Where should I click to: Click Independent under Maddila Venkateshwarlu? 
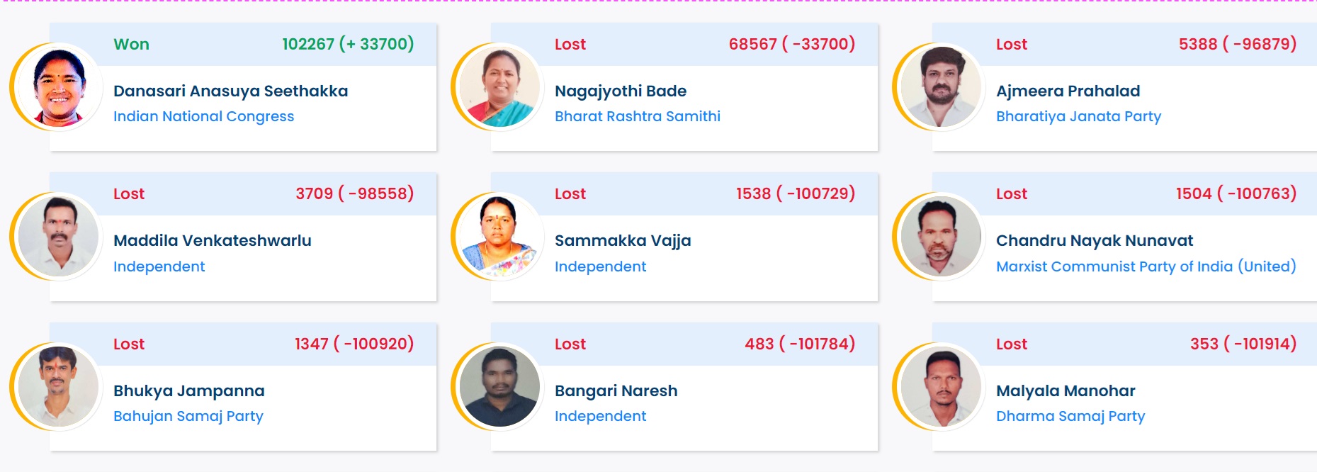coord(159,266)
